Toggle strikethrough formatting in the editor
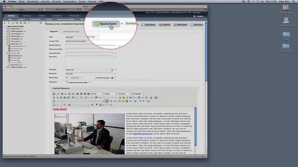Viewport: 298px width, 167px height. click(73, 94)
